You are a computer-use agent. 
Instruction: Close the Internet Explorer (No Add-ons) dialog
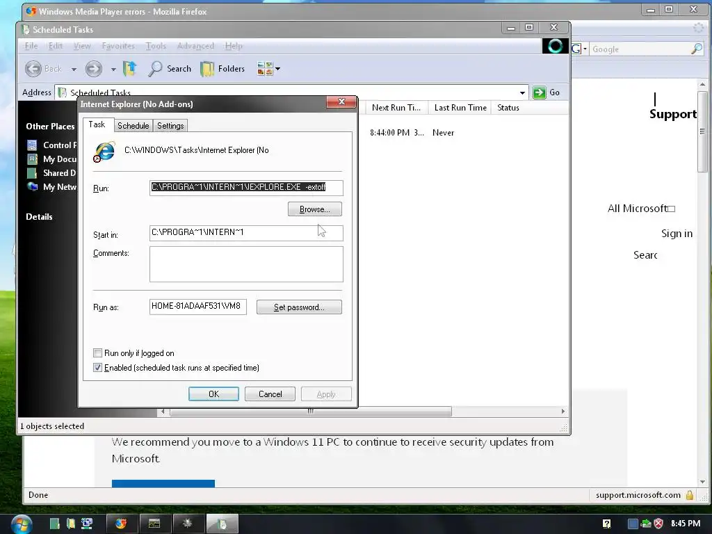pyautogui.click(x=341, y=102)
